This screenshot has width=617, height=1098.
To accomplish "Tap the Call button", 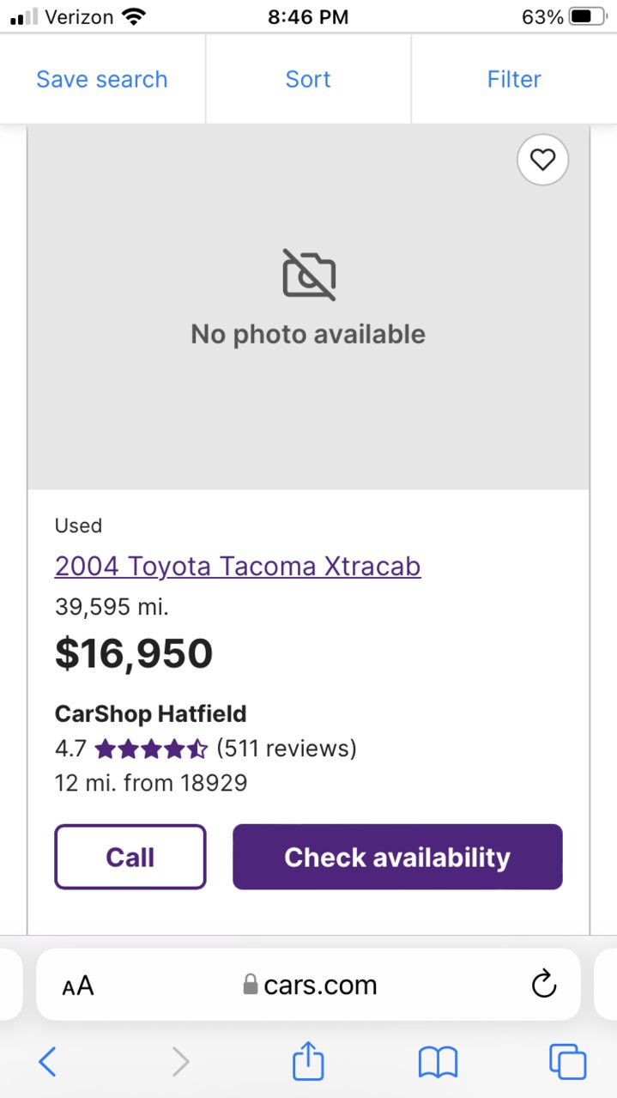I will (130, 857).
